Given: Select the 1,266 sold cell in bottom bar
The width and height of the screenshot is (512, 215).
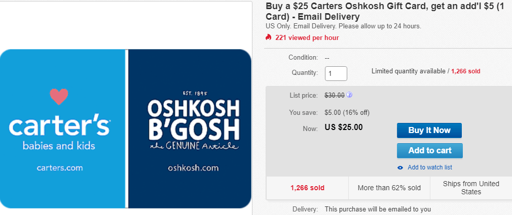Looking at the screenshot, I should pyautogui.click(x=307, y=188).
